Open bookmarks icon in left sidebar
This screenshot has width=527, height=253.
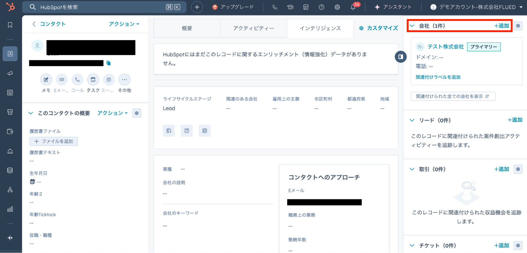(10, 25)
